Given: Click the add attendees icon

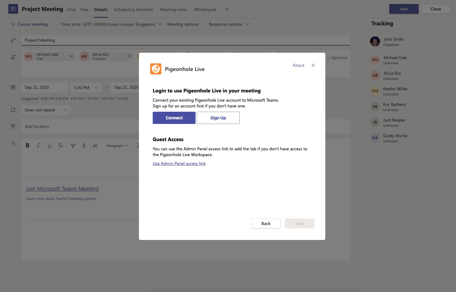Looking at the screenshot, I should [13, 57].
